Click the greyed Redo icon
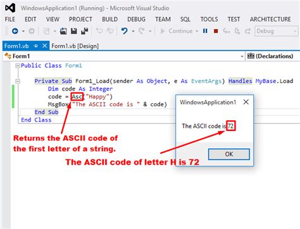 coord(142,31)
